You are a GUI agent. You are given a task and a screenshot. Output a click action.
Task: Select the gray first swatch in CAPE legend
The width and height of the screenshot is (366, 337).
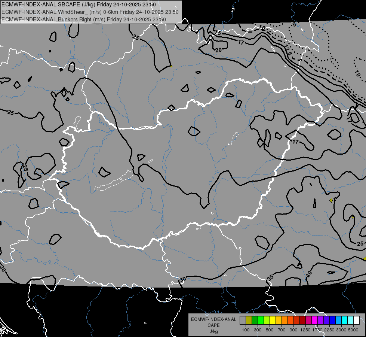click(243, 321)
